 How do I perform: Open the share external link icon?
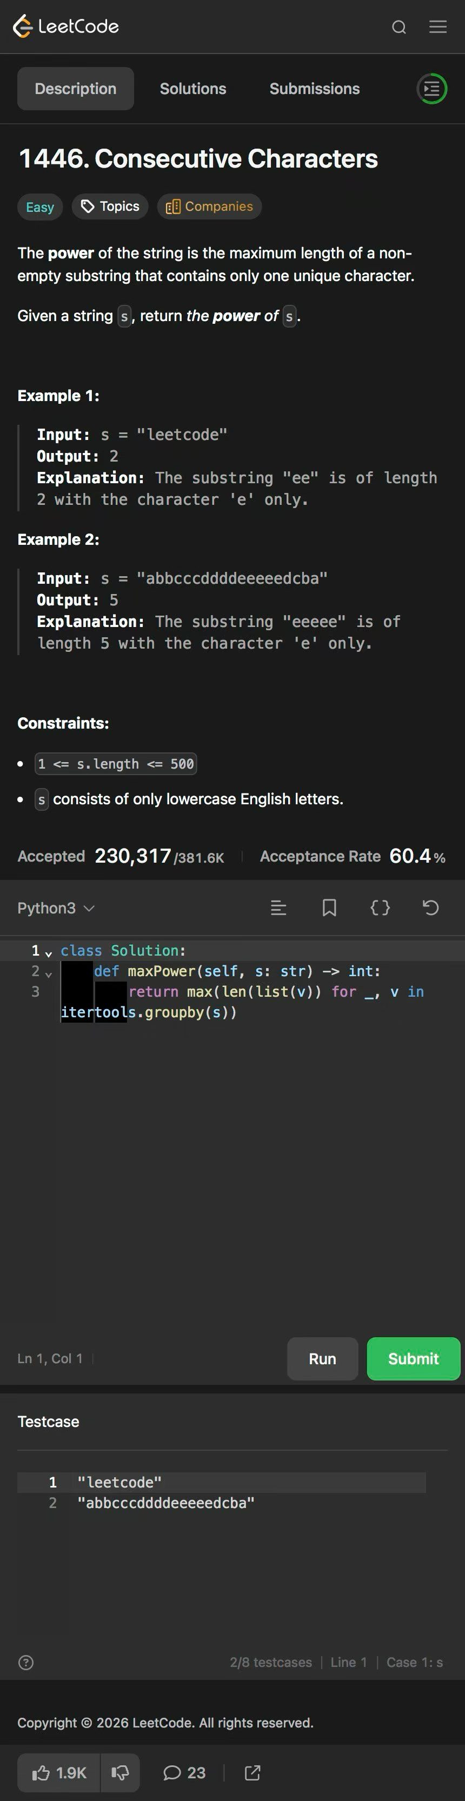coord(253,1772)
